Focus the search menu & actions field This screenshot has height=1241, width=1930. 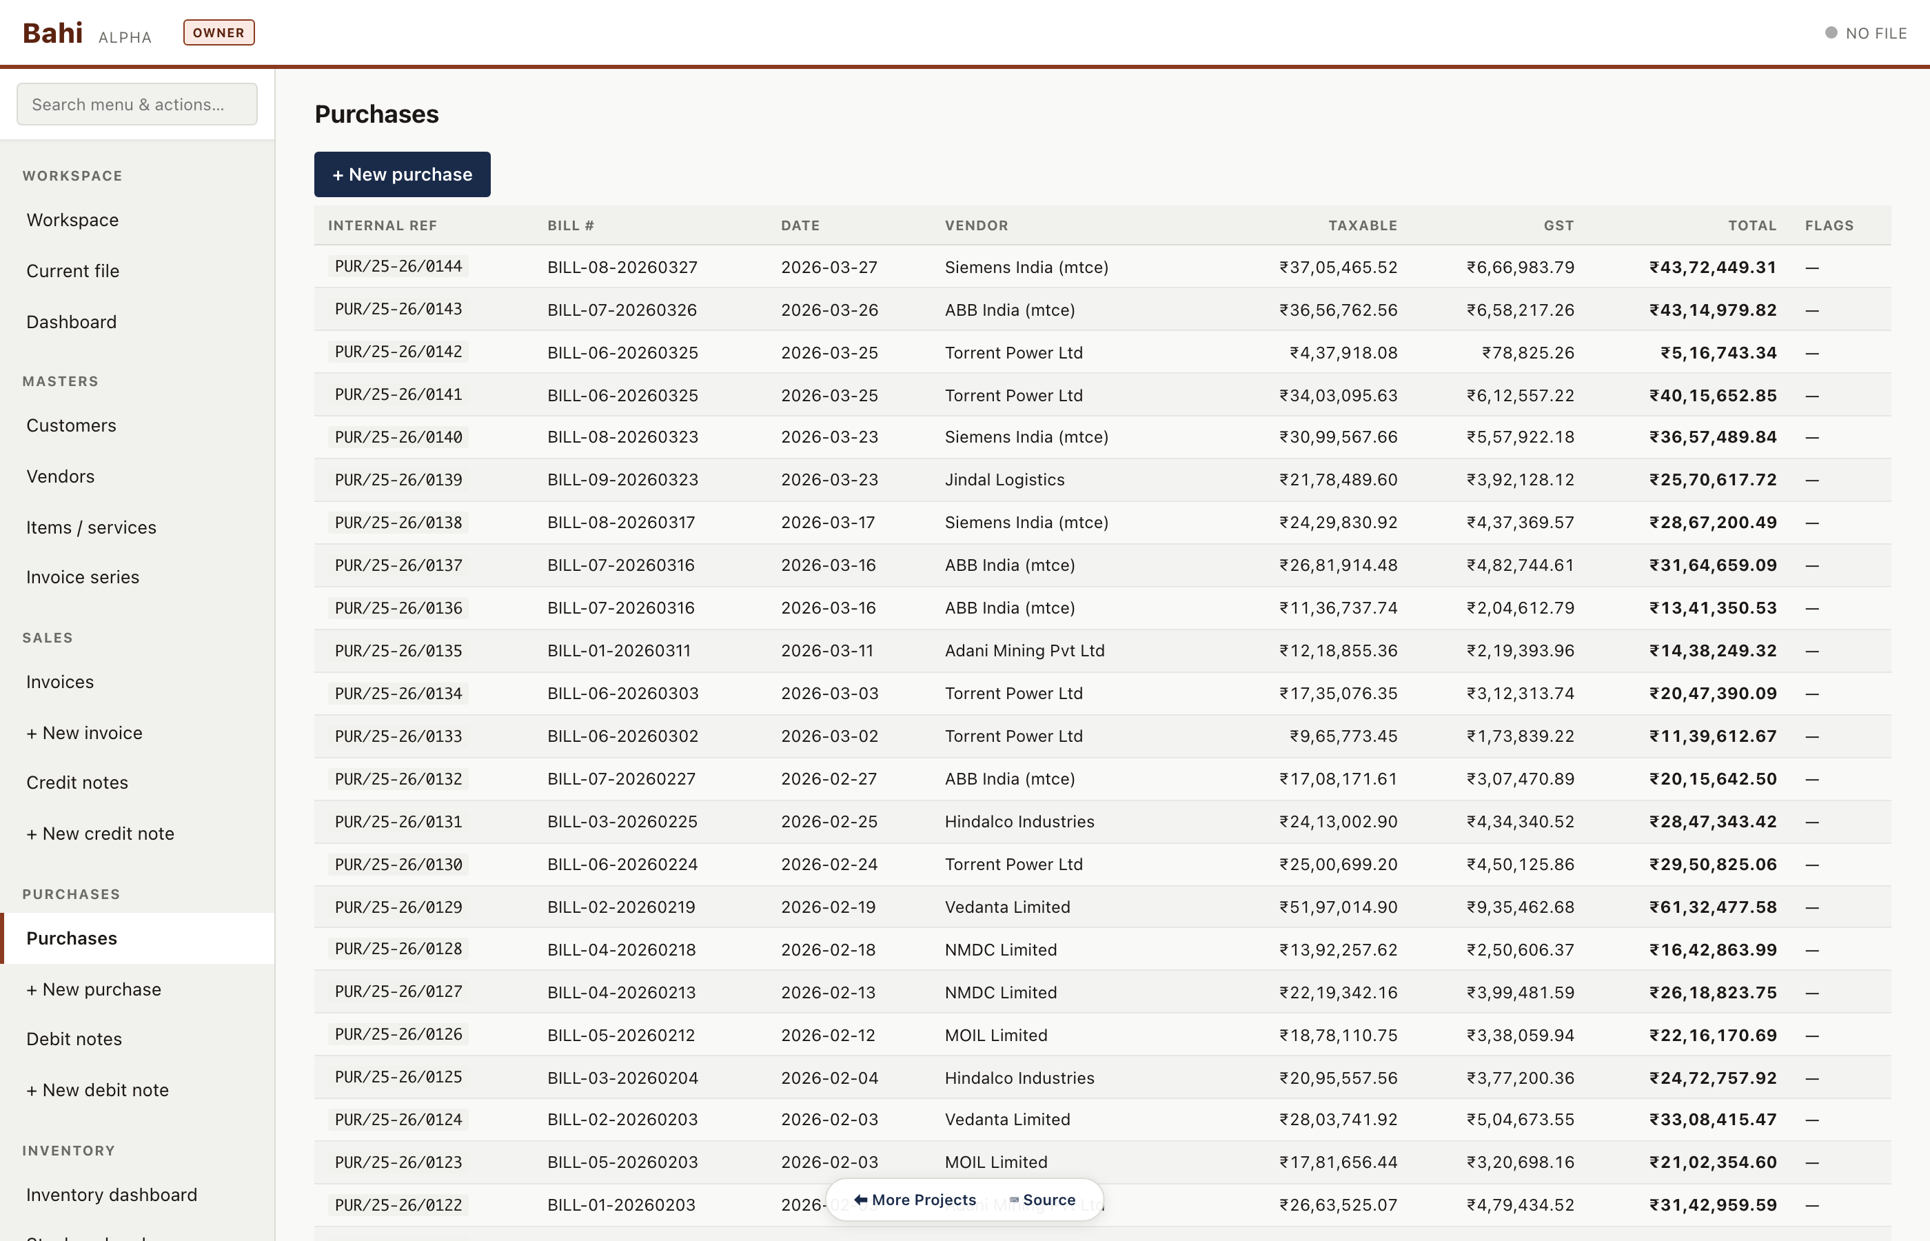137,105
